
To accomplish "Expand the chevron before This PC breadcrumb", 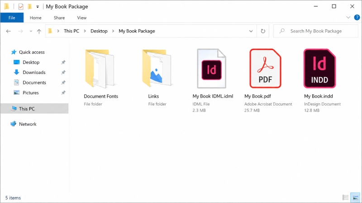I will 58,31.
